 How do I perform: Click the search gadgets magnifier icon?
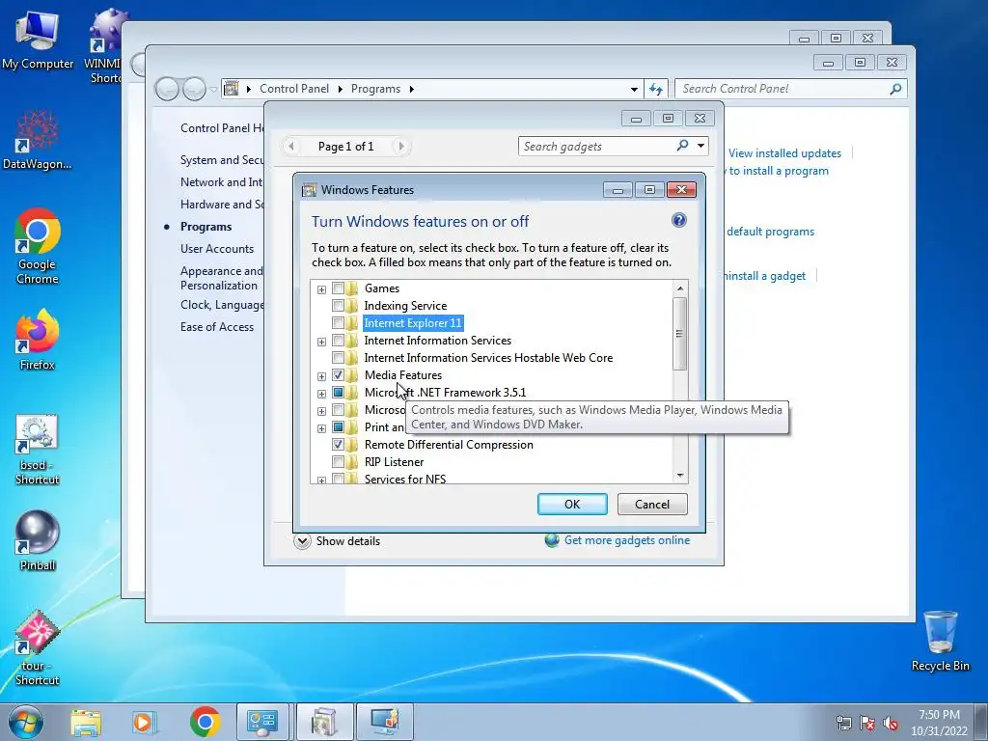pyautogui.click(x=682, y=146)
